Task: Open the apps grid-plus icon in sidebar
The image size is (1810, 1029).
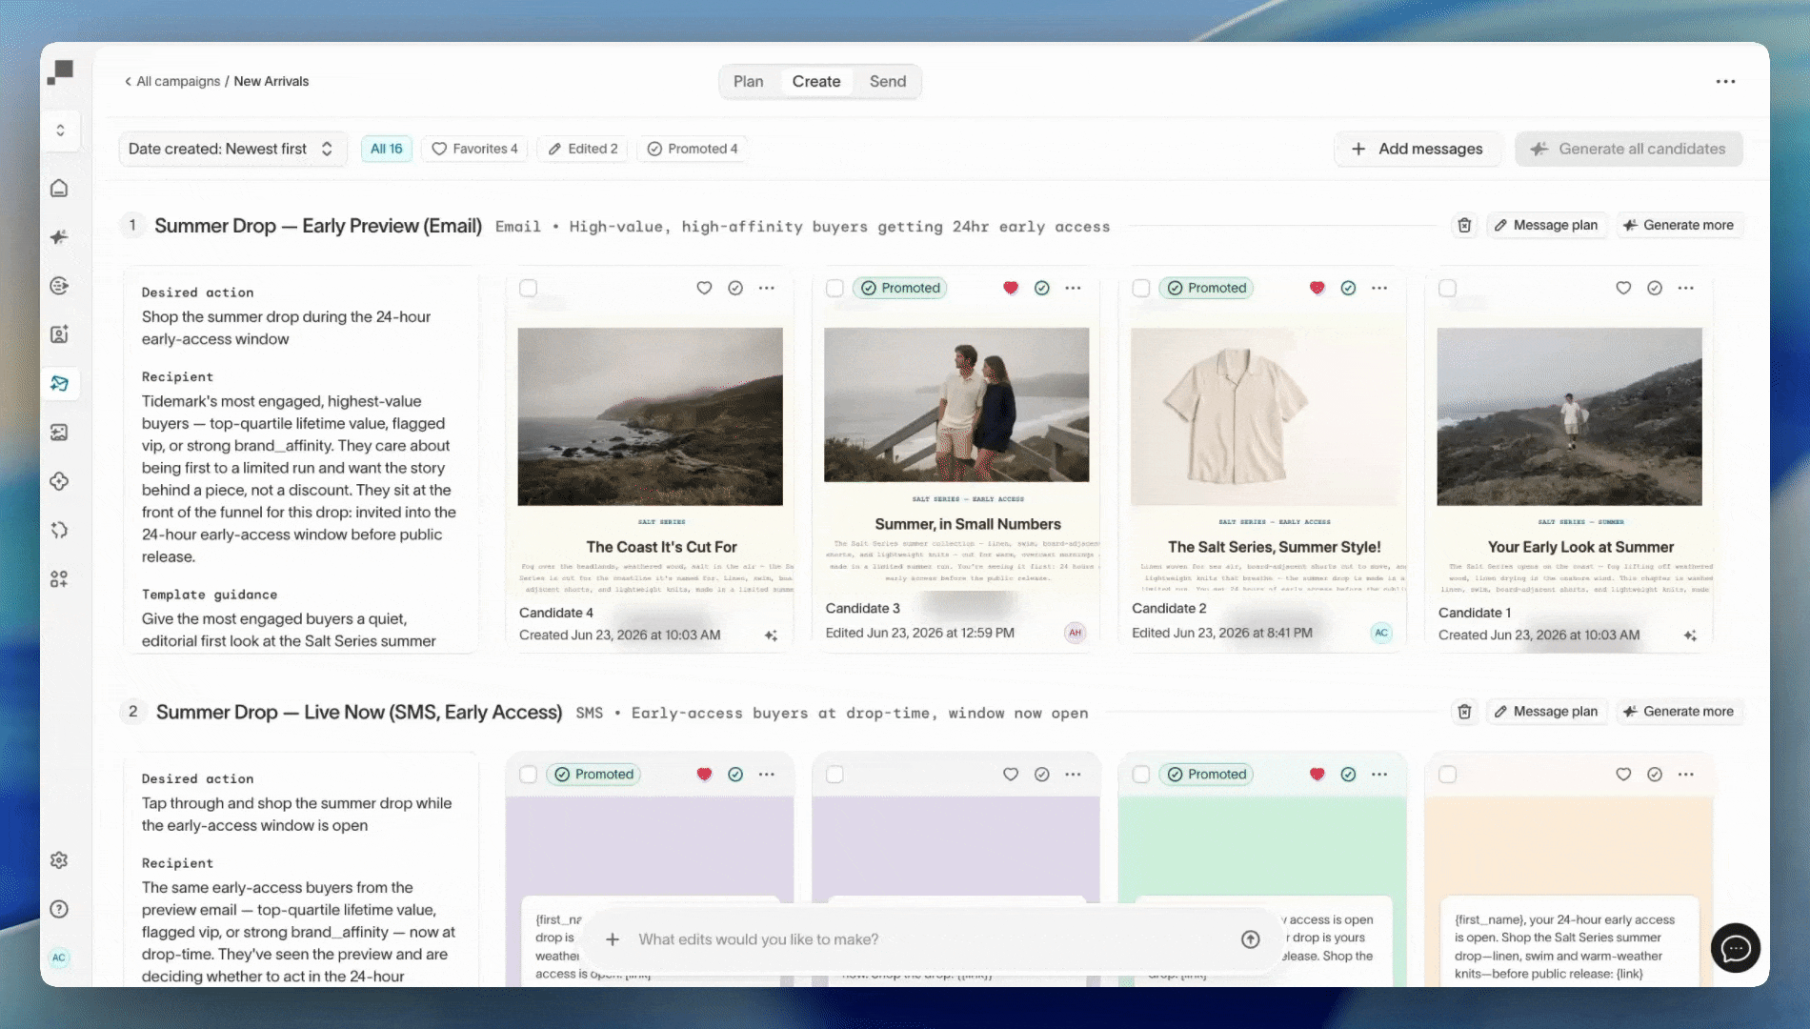Action: [x=59, y=578]
